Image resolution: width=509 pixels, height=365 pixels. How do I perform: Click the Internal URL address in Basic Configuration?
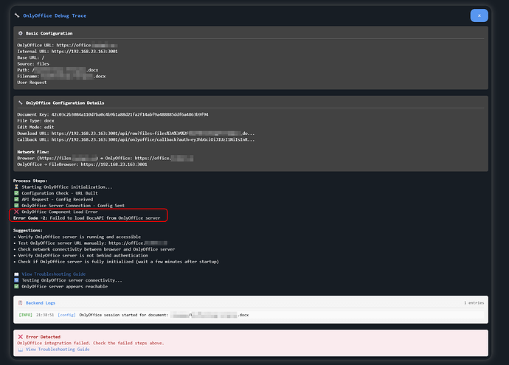click(x=84, y=52)
